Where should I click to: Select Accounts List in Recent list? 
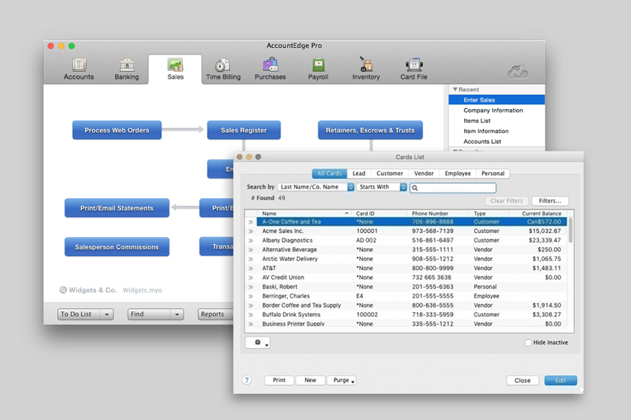click(x=497, y=142)
